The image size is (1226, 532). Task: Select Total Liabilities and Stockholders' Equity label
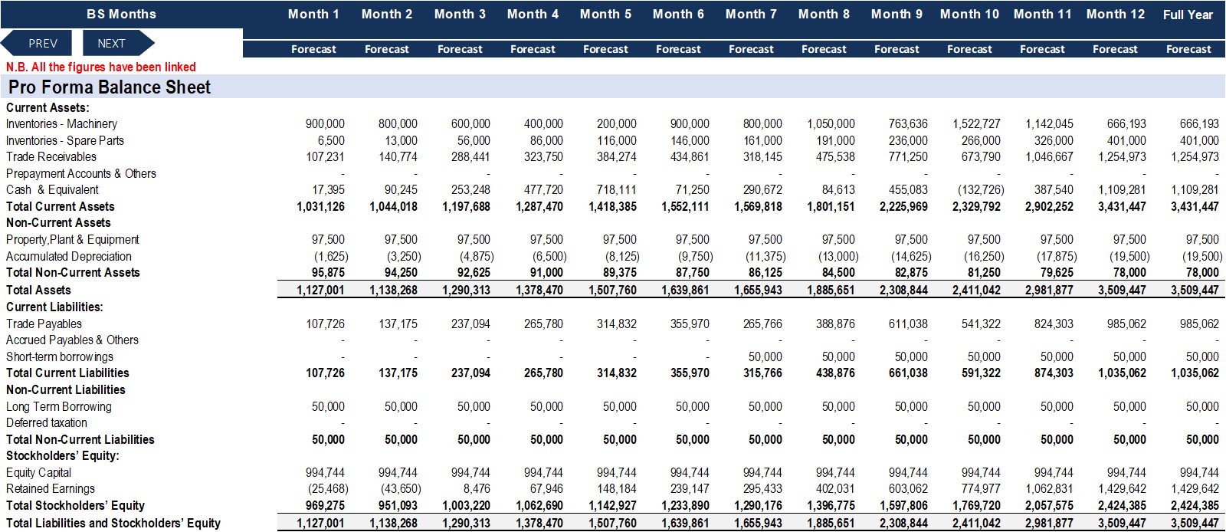coord(113,523)
